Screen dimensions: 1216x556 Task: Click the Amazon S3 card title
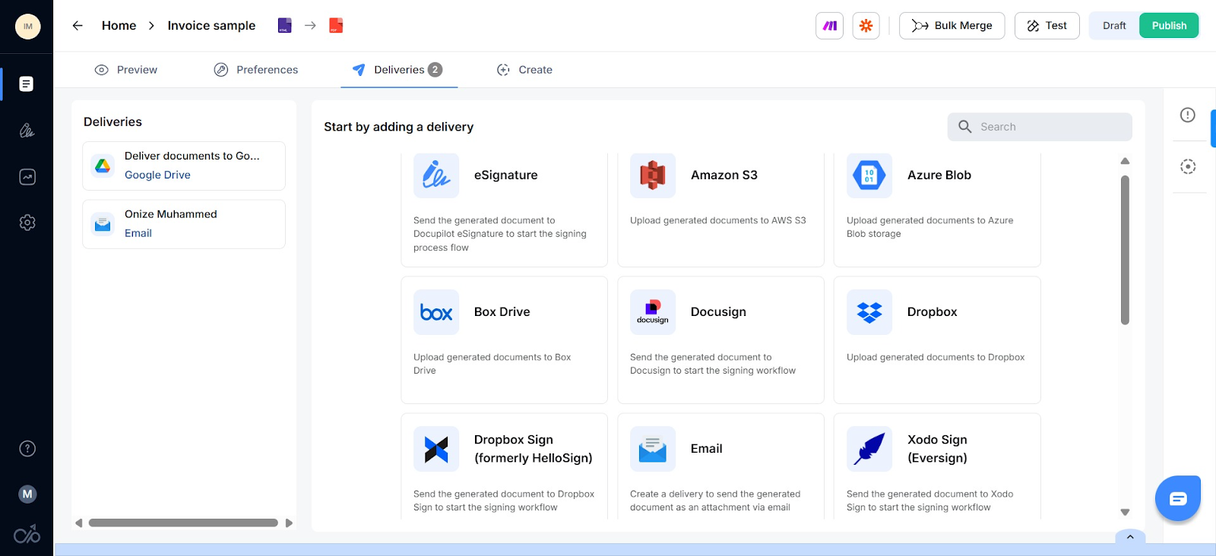tap(724, 175)
